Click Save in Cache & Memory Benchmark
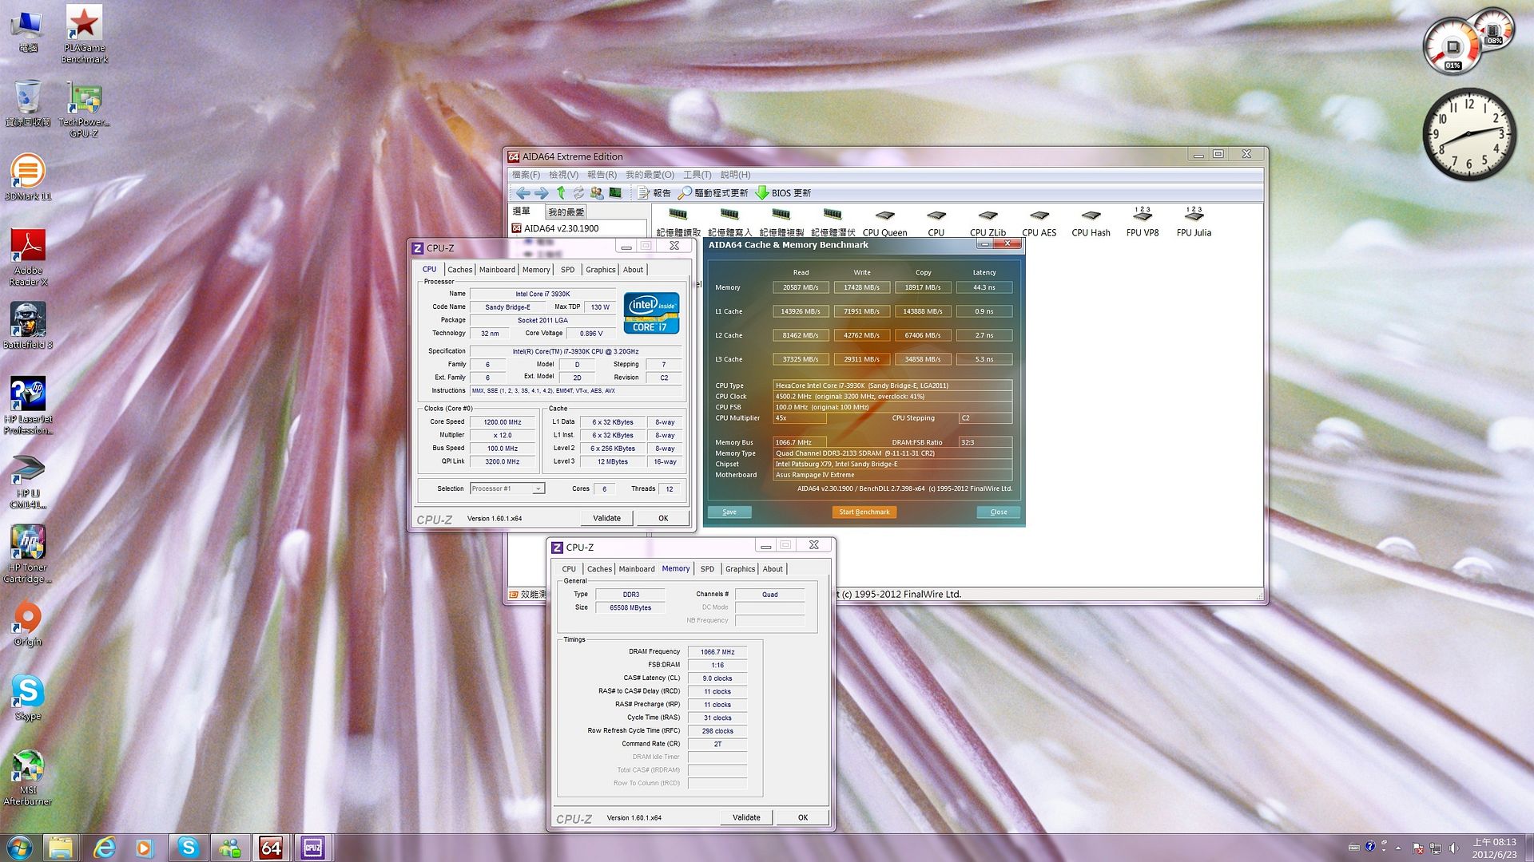Image resolution: width=1534 pixels, height=862 pixels. coord(729,512)
